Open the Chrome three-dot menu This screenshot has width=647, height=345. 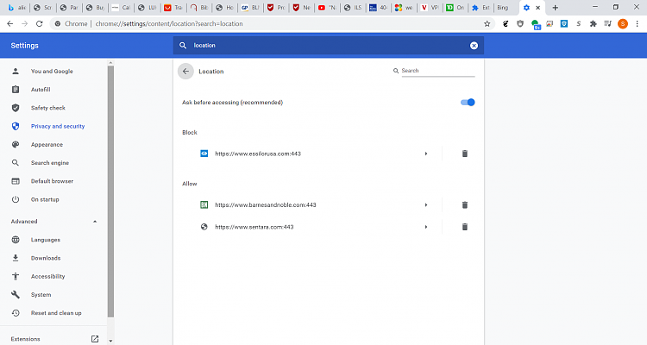(x=638, y=24)
